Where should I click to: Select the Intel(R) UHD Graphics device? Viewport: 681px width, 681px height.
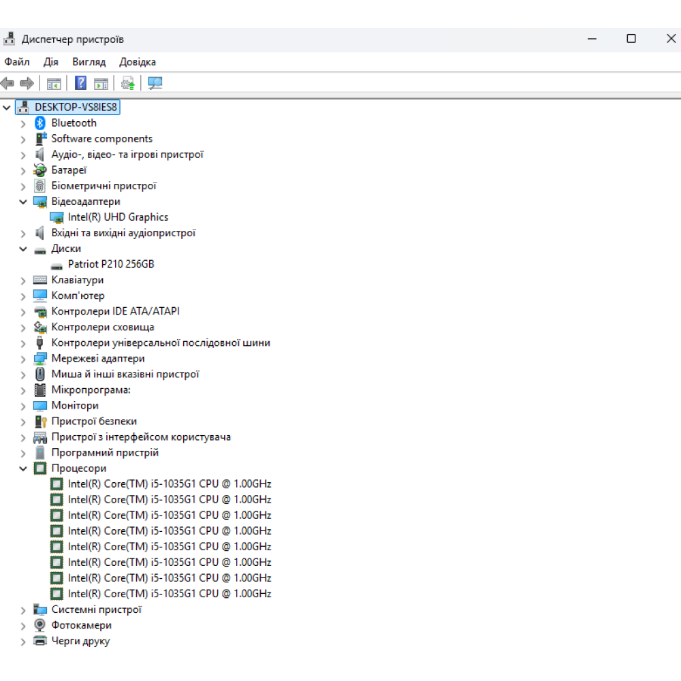pyautogui.click(x=118, y=217)
